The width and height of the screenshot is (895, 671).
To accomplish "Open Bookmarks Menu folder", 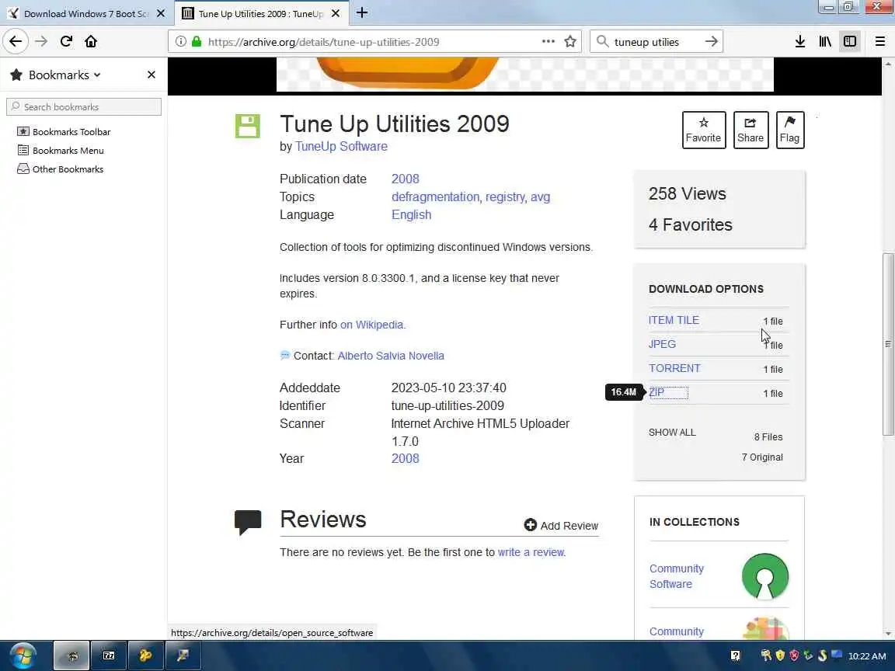I will point(61,151).
